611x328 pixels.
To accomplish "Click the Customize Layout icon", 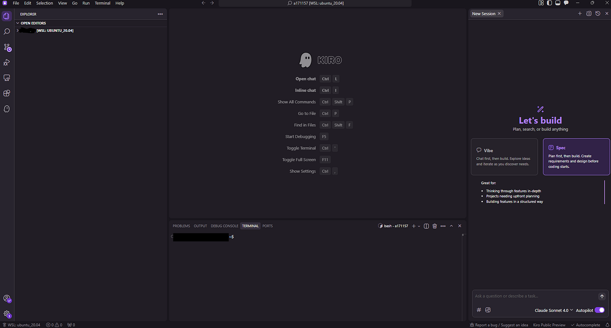I will pyautogui.click(x=541, y=3).
